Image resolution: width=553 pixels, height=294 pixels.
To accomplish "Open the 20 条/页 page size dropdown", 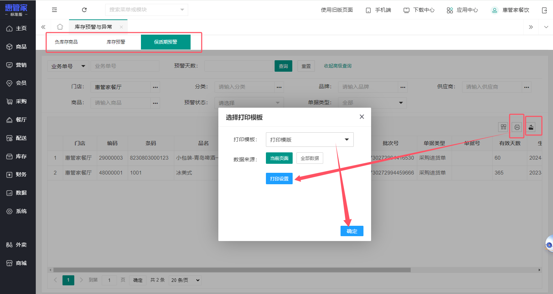I will (x=185, y=280).
